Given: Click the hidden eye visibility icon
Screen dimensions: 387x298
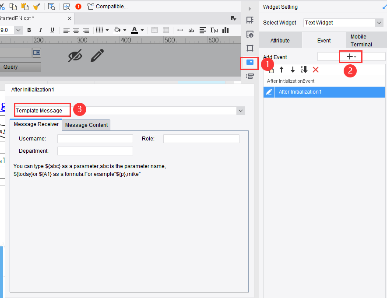Looking at the screenshot, I should 75,56.
